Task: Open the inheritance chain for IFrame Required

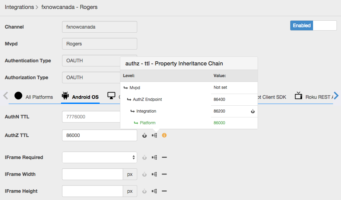Action: pos(154,158)
